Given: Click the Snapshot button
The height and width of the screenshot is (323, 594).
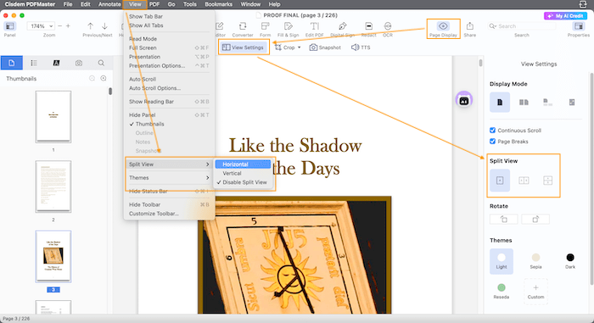Looking at the screenshot, I should coord(325,47).
